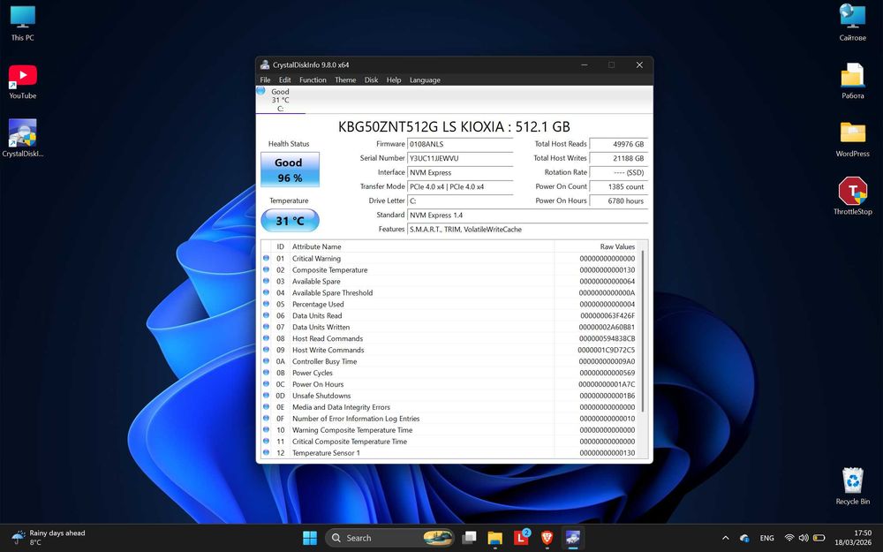Click the OneDrive cloud tray icon

coord(744,538)
